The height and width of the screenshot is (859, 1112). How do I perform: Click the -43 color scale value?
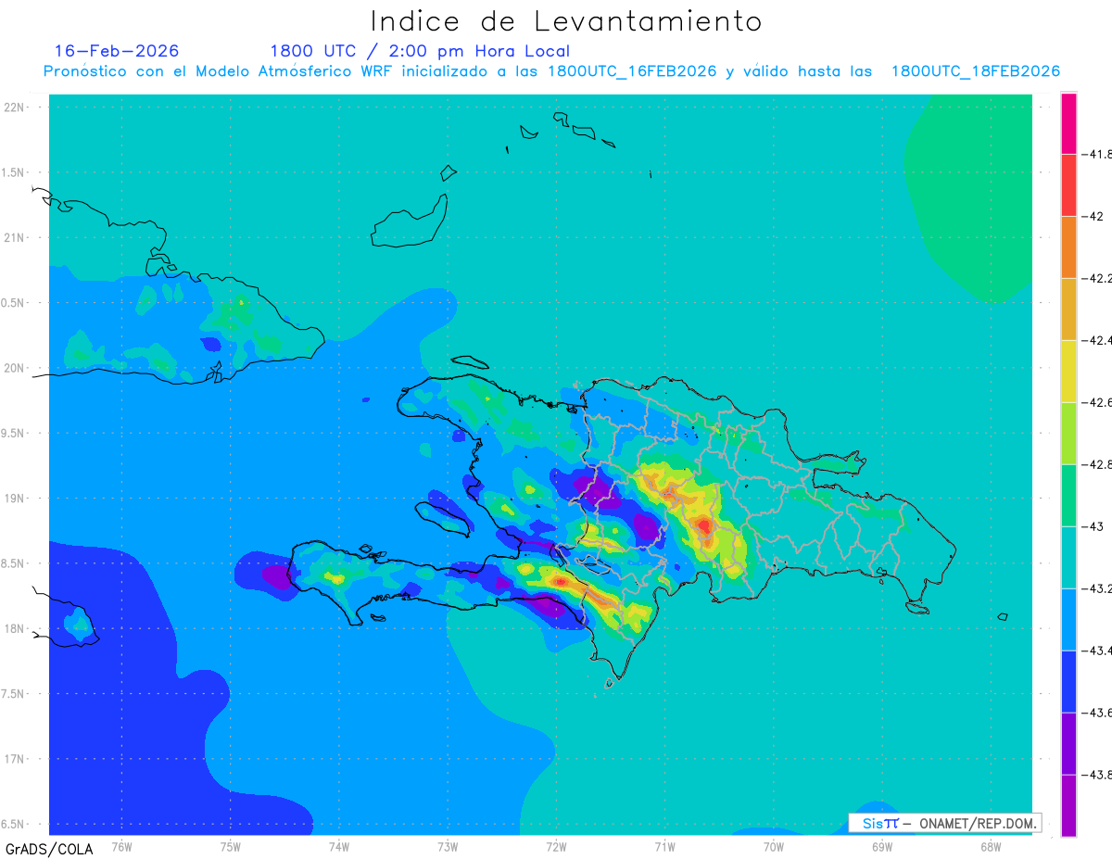click(1092, 526)
